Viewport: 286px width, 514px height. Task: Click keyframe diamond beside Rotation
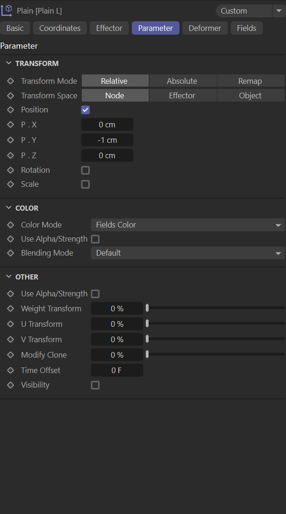[x=11, y=170]
